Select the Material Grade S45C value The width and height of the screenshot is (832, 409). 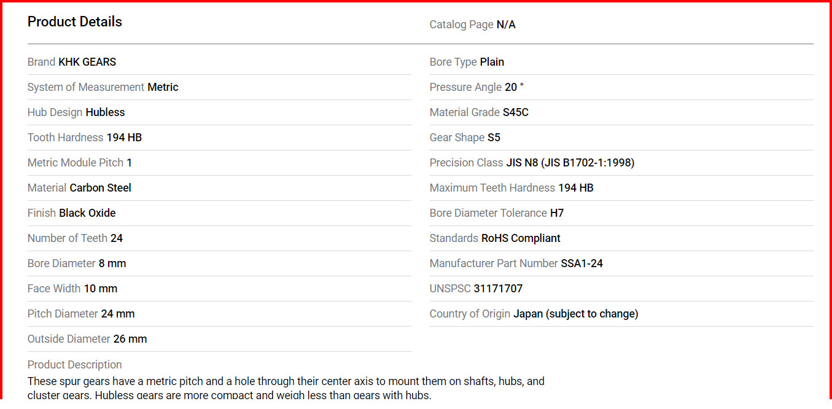tap(515, 112)
